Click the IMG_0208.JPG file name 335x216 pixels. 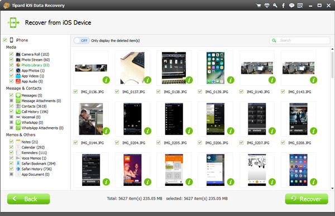tap(299, 143)
